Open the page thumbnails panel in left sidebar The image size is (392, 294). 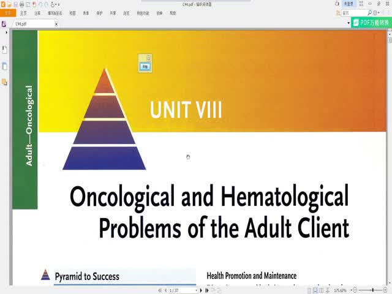pos(4,66)
